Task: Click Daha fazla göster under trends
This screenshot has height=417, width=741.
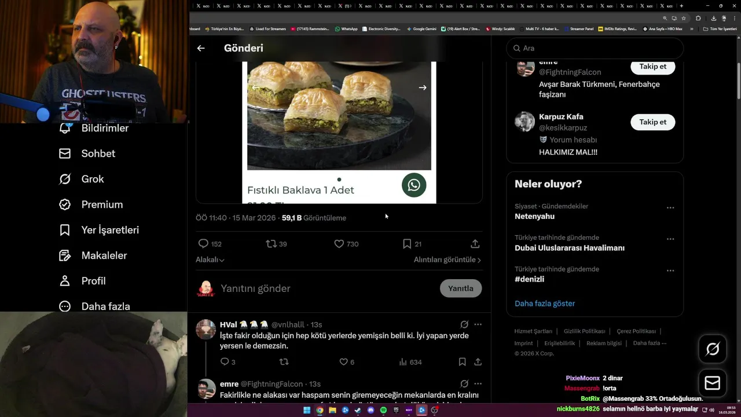Action: tap(545, 303)
